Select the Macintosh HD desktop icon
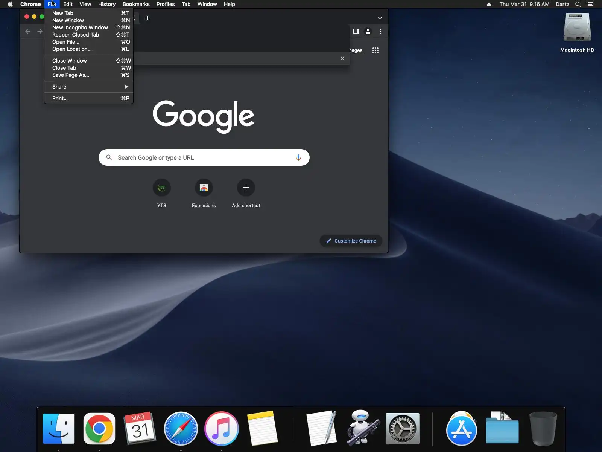Screen dimensions: 602x452 pyautogui.click(x=577, y=33)
